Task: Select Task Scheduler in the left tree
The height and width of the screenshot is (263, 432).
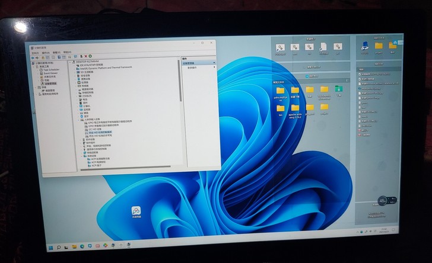Action: (51, 70)
